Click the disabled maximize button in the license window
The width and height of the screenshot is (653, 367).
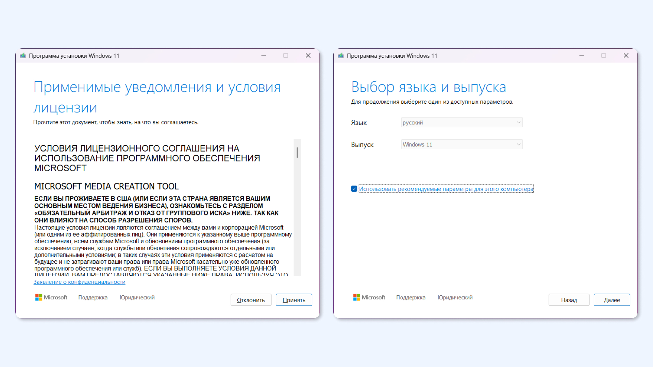(286, 55)
